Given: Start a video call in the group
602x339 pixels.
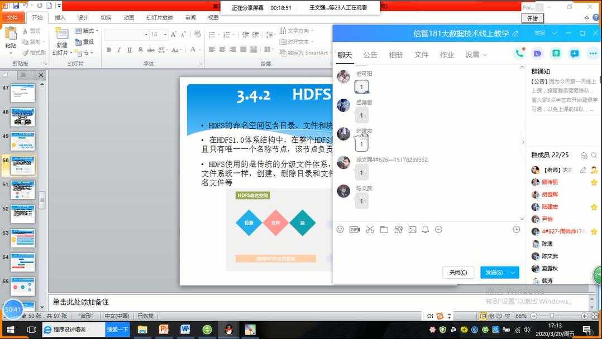Looking at the screenshot, I should pos(538,54).
